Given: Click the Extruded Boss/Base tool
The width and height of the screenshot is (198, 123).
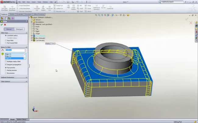Looking at the screenshot, I should click(5, 8).
